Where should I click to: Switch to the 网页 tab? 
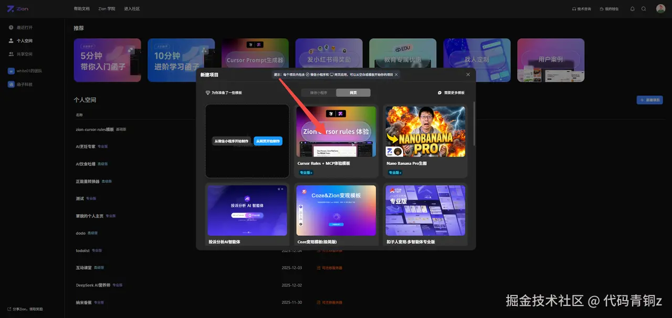tap(353, 93)
